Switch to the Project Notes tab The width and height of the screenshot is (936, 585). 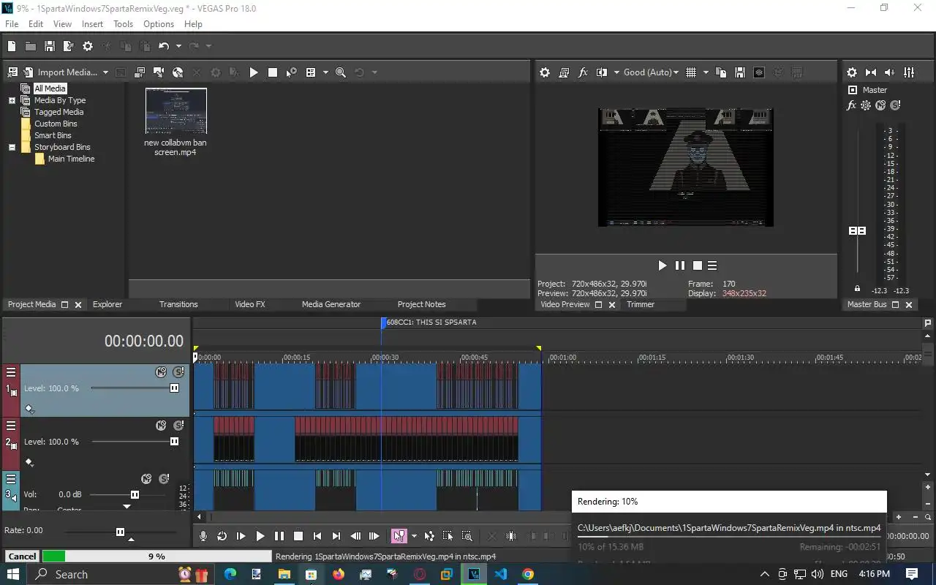421,304
